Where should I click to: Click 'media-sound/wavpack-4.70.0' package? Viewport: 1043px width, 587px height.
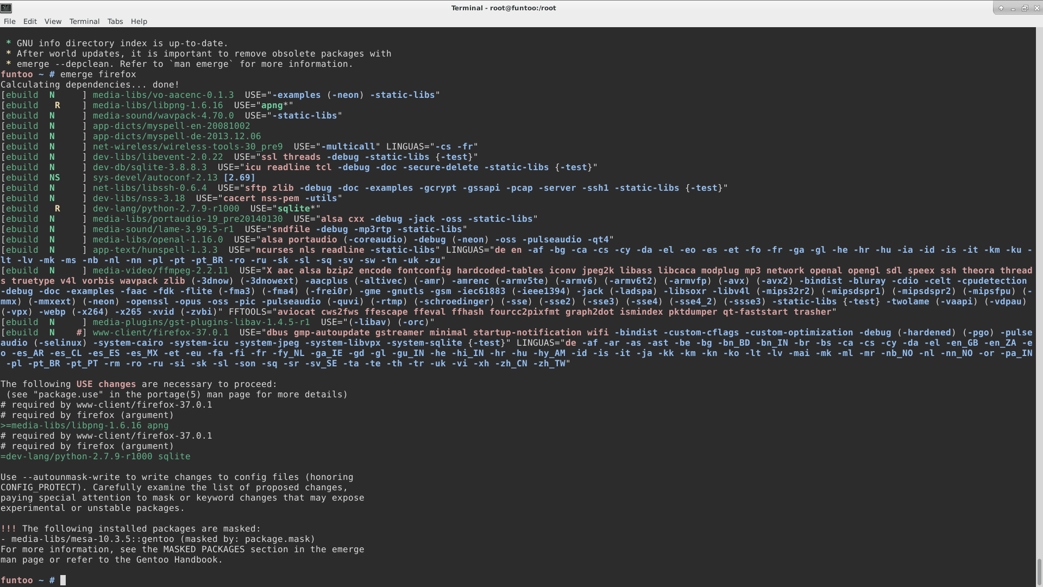[x=164, y=116]
